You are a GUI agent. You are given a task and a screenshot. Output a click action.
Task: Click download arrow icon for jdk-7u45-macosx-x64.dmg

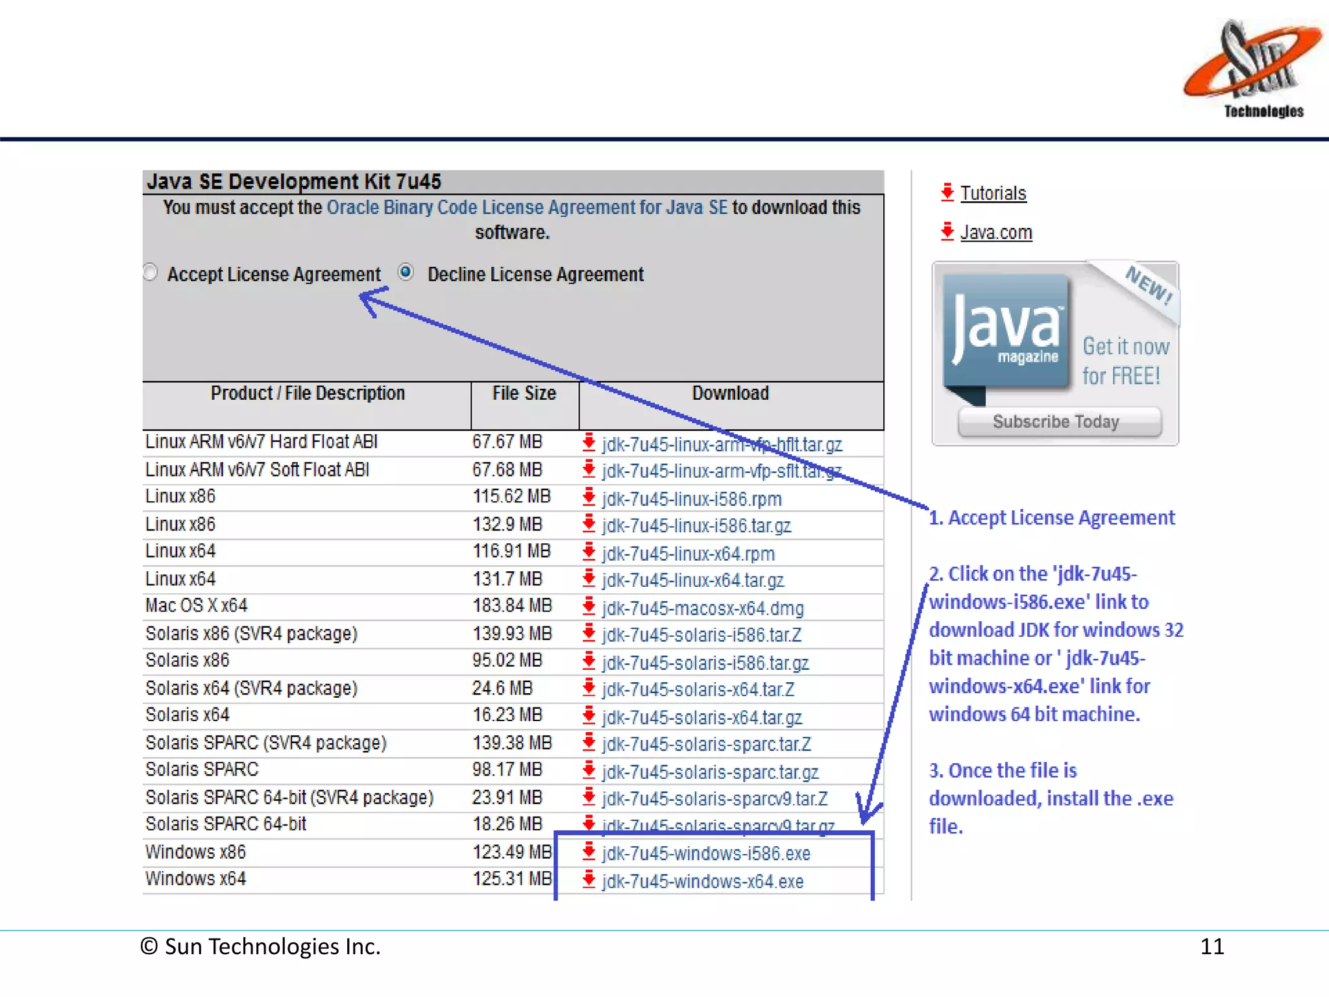[x=589, y=606]
